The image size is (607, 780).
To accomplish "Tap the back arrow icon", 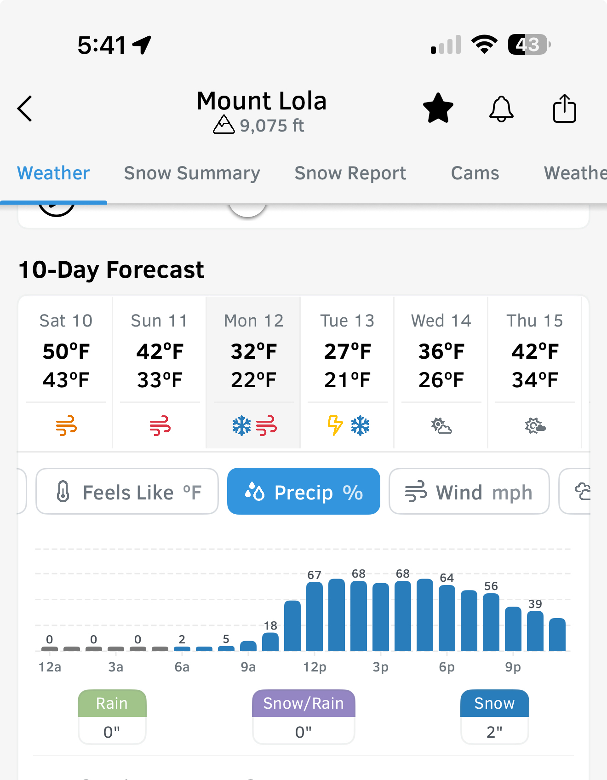I will pyautogui.click(x=25, y=109).
